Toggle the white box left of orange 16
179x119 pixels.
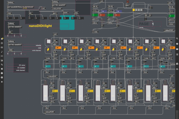(x=49, y=42)
